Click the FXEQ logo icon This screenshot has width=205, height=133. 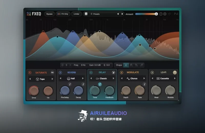[x=29, y=14]
